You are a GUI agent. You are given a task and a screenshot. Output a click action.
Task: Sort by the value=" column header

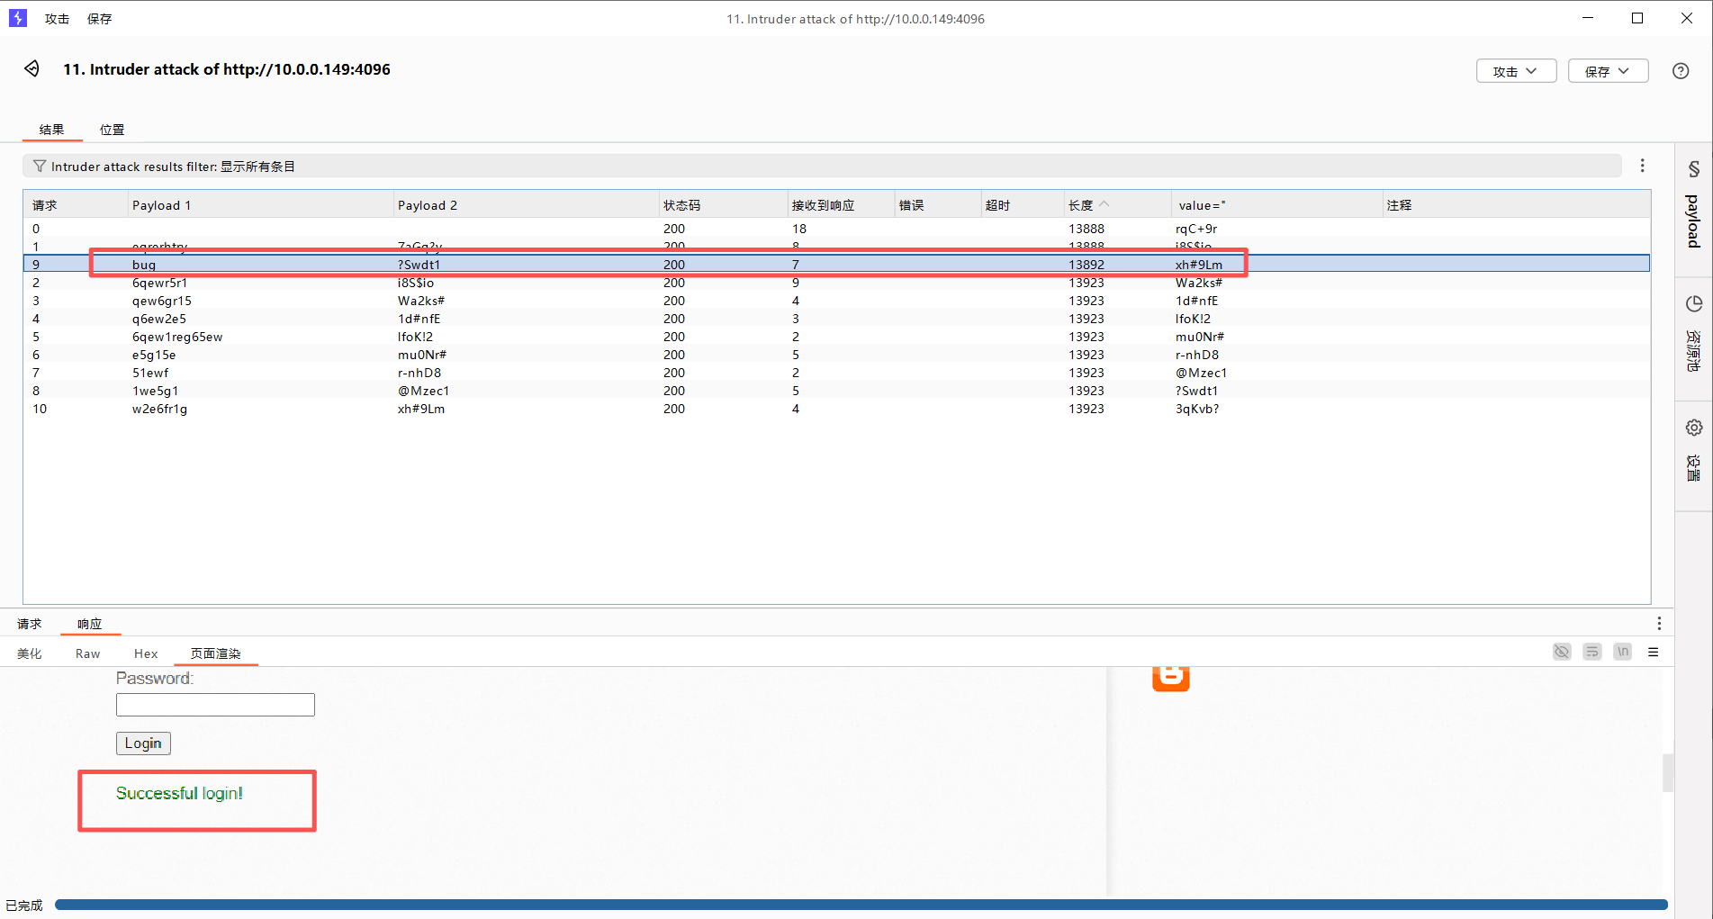click(1276, 205)
